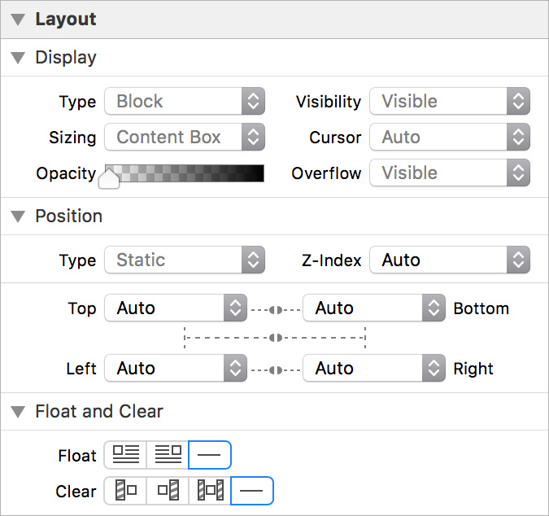The image size is (549, 516).
Task: Toggle the Left-Right link icon
Action: (275, 370)
